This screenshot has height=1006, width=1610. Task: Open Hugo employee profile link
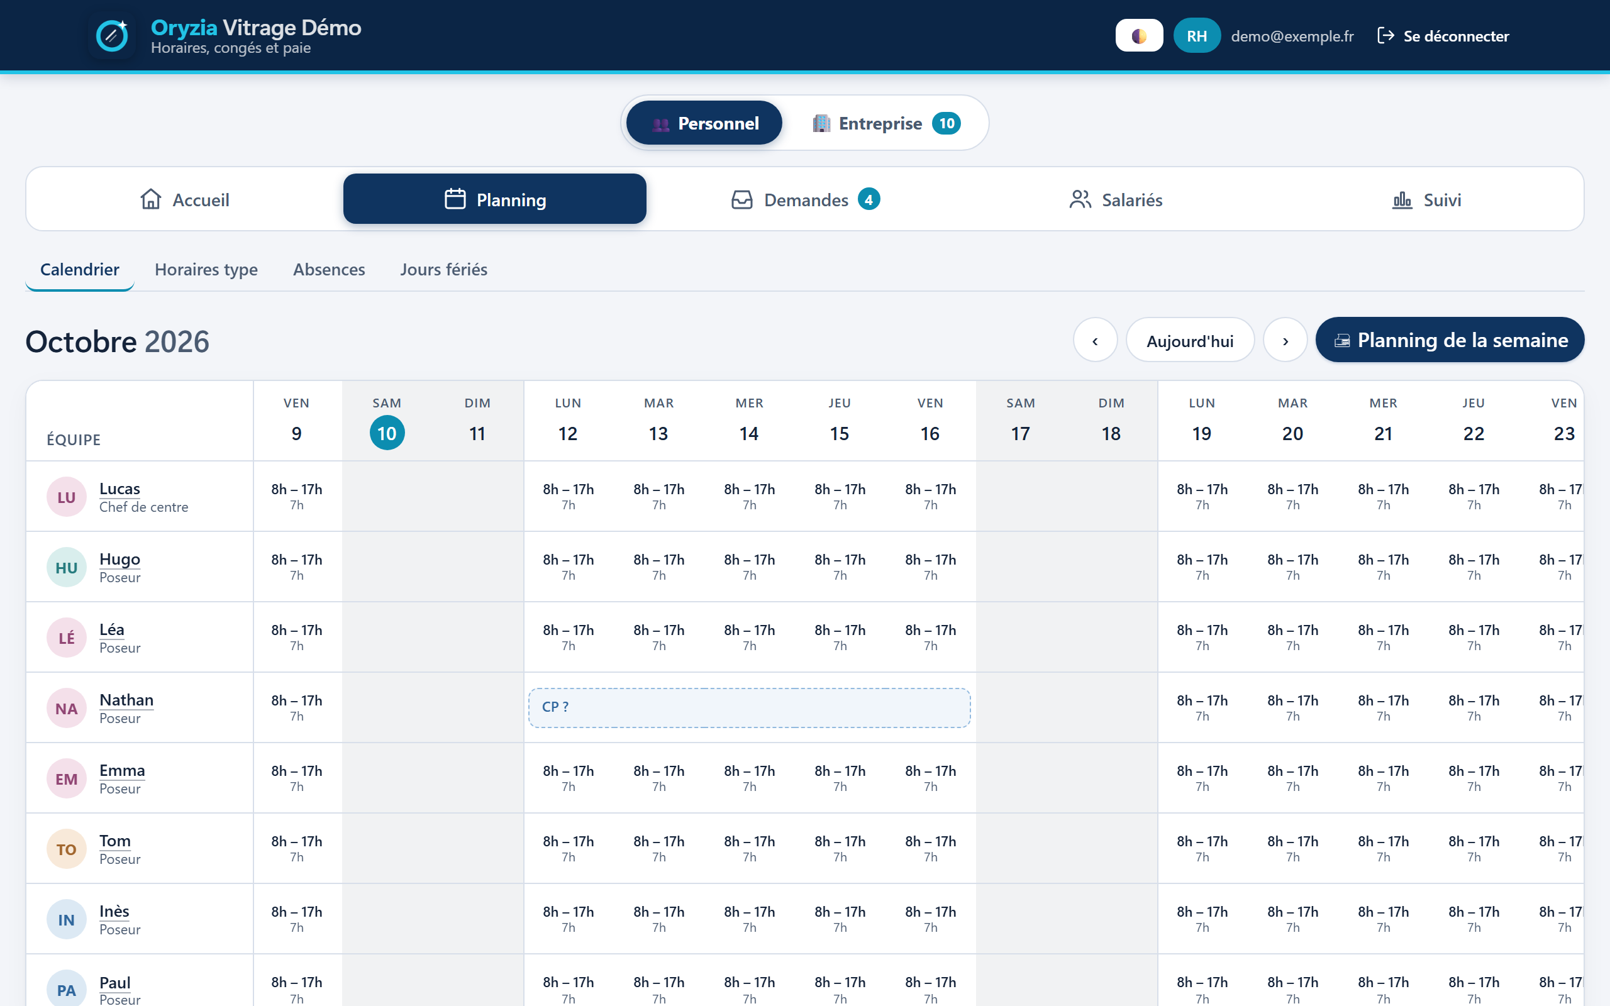pos(119,560)
